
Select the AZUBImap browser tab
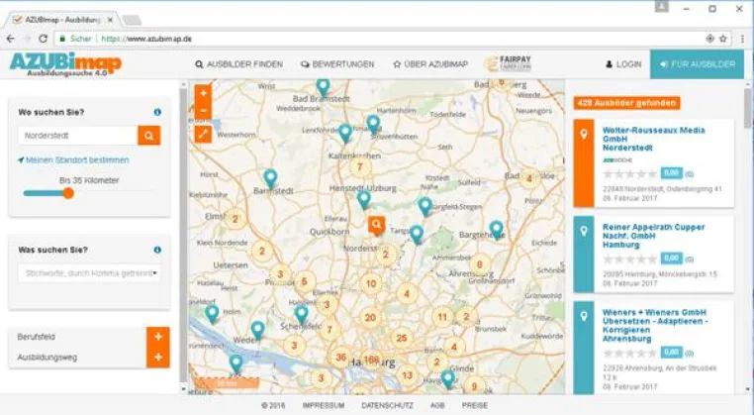pos(61,20)
